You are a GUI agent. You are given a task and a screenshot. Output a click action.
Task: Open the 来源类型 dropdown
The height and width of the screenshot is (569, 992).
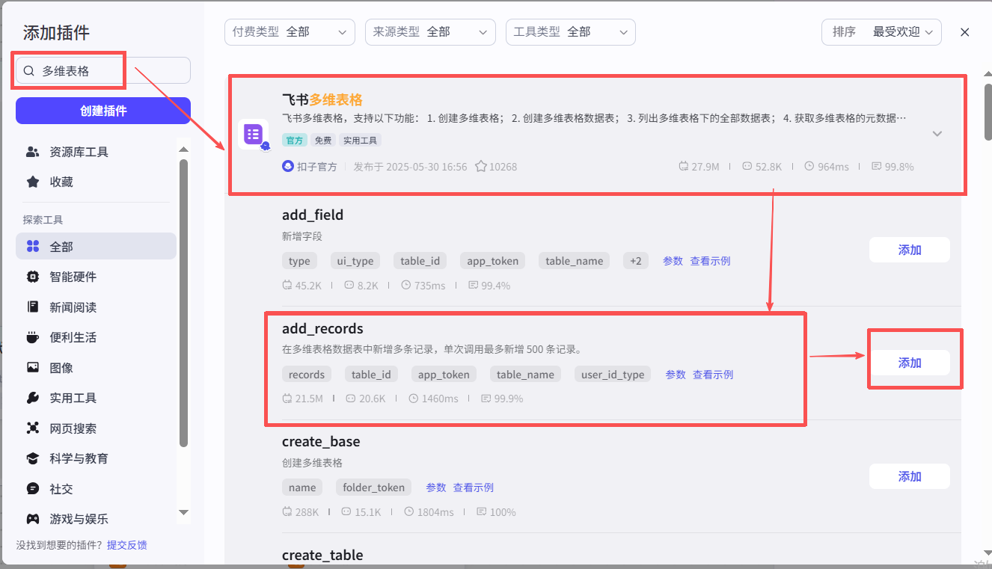430,32
